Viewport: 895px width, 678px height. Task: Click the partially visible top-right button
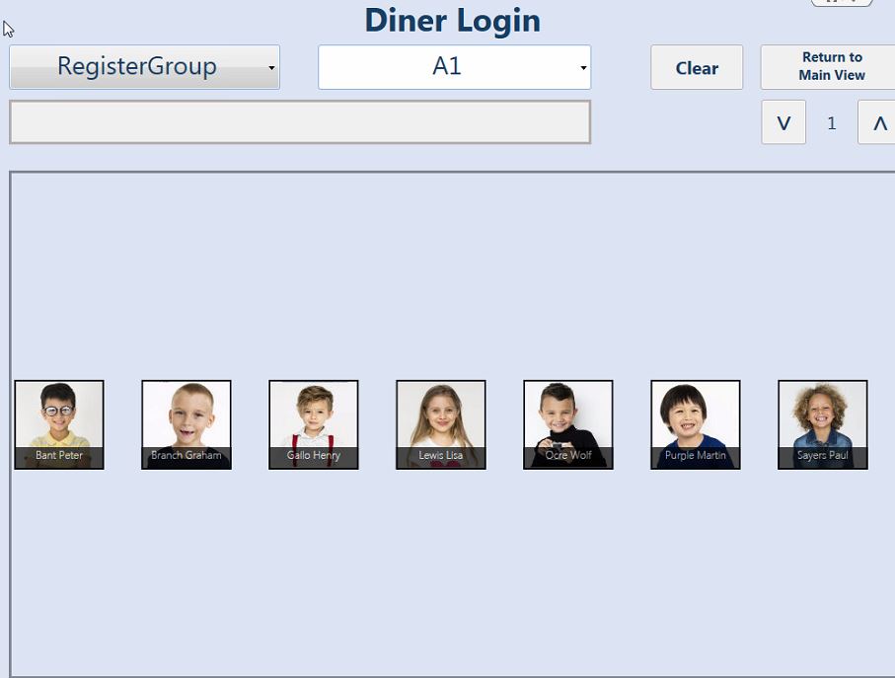click(x=842, y=2)
